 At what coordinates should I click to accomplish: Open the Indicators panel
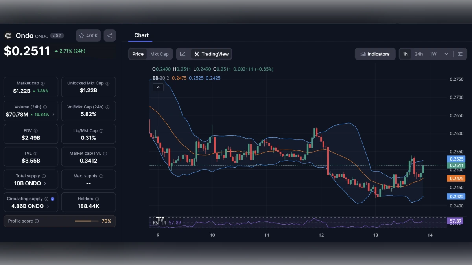pyautogui.click(x=375, y=54)
